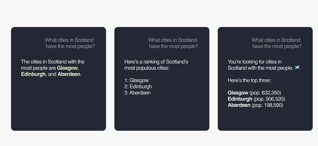This screenshot has height=146, width=318.
Task: Click "Here's the top three:" text
Action: (x=250, y=80)
